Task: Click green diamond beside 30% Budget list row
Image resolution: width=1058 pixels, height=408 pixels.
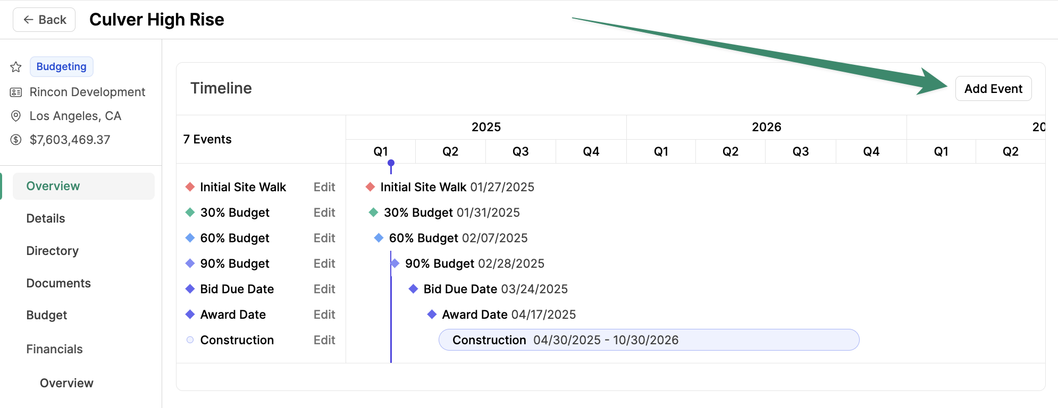Action: [190, 212]
